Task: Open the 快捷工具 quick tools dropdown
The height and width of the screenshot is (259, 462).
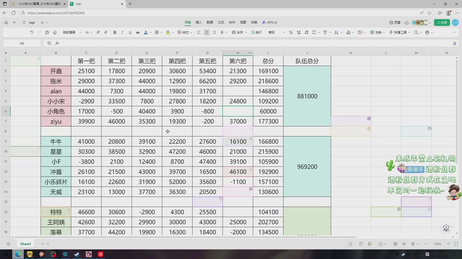Action: [x=400, y=32]
